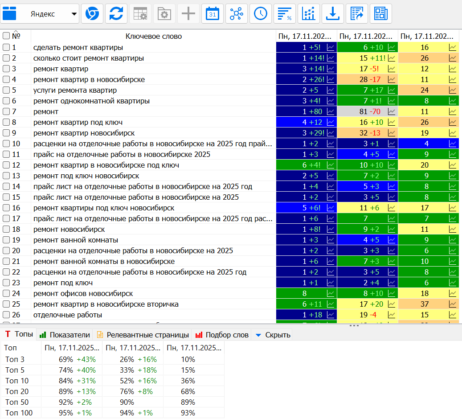Screen dimensions: 462x419
Task: Click the export report arrow icon
Action: [x=357, y=13]
